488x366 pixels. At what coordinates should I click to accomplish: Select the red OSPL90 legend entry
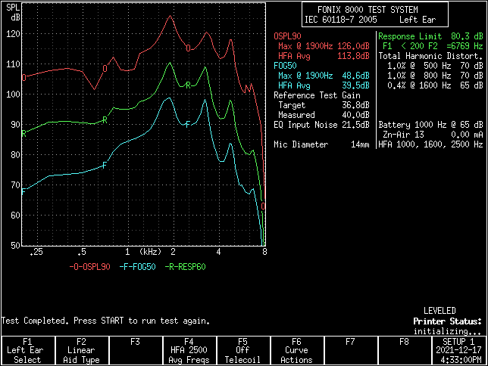89,267
